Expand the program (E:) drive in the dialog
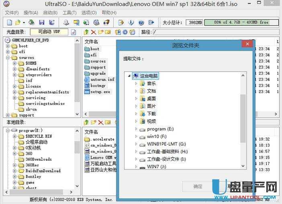Viewport: 282px width, 204px height. 136,129
